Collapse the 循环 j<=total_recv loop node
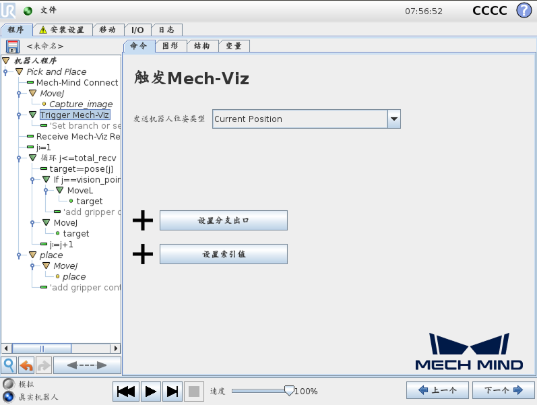 point(32,158)
